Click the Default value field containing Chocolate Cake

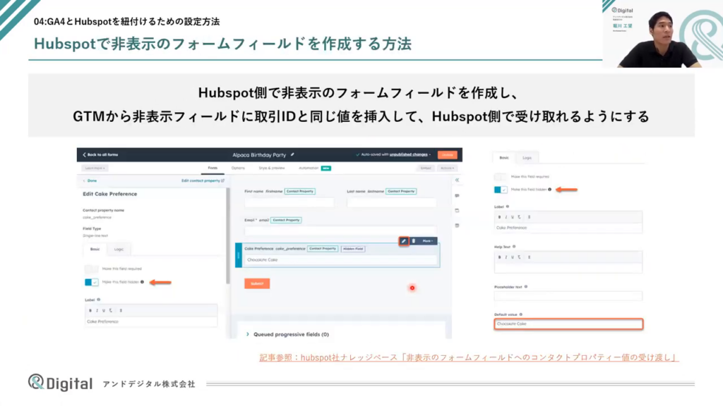click(x=568, y=324)
